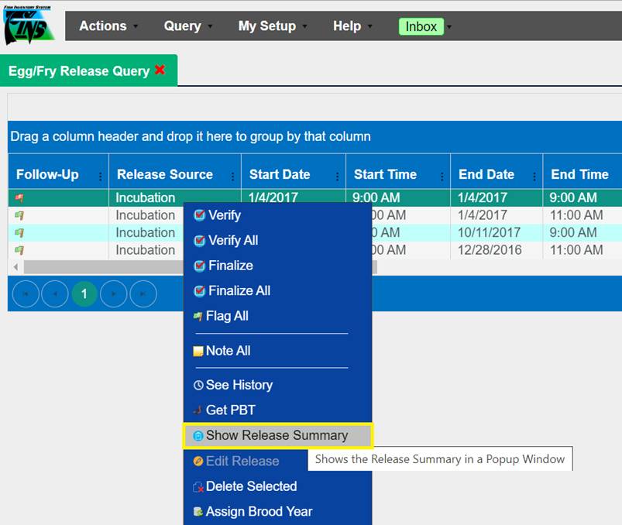The width and height of the screenshot is (622, 525).
Task: Choose Get PBT from context menu
Action: [x=230, y=410]
